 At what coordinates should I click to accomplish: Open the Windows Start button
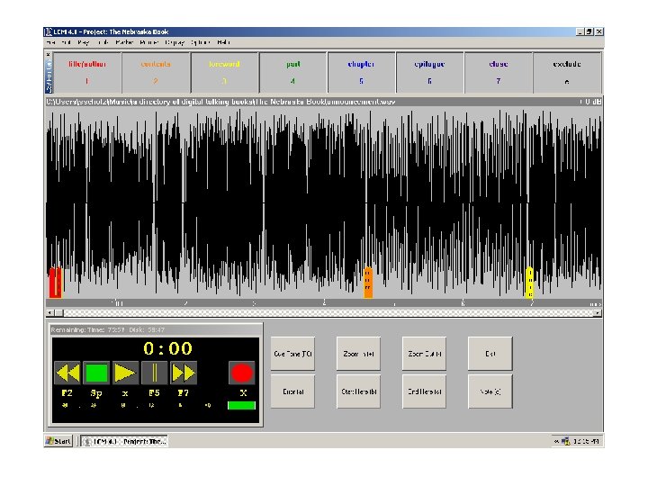(58, 441)
